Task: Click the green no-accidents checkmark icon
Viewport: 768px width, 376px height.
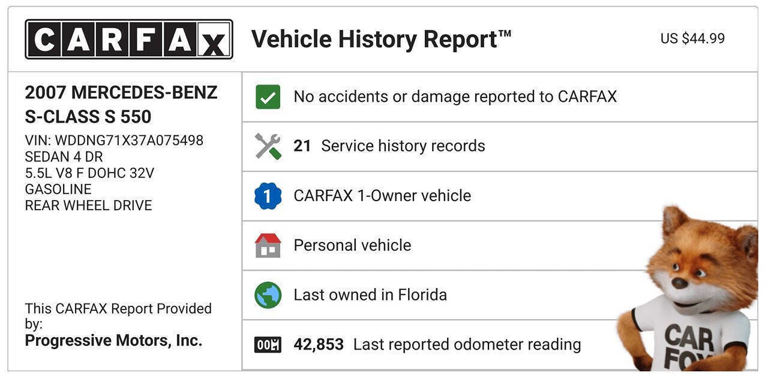Action: (x=268, y=97)
